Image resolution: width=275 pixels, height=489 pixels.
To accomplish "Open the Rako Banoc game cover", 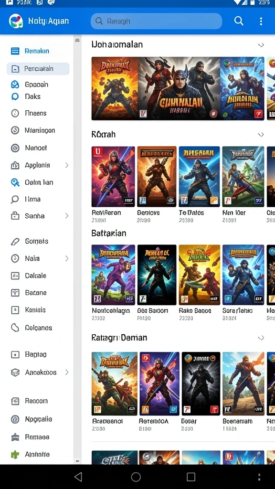I will tap(199, 275).
